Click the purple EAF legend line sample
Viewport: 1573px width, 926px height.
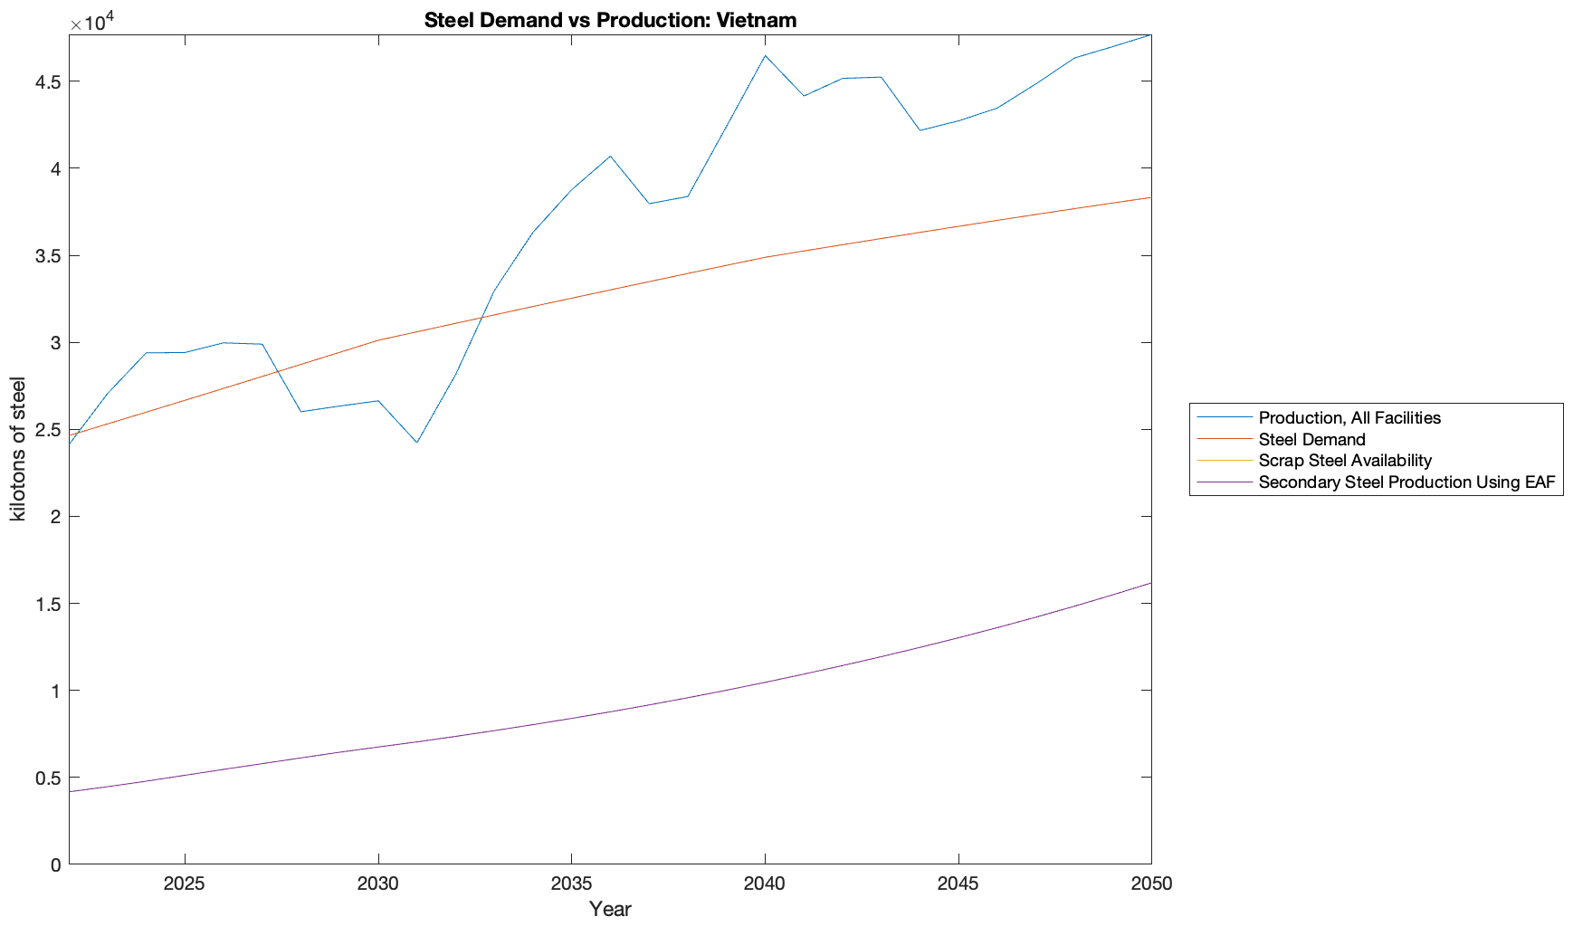[1225, 482]
